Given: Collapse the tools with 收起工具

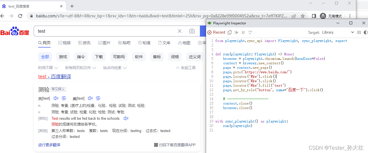Looking at the screenshot, I should tap(186, 68).
